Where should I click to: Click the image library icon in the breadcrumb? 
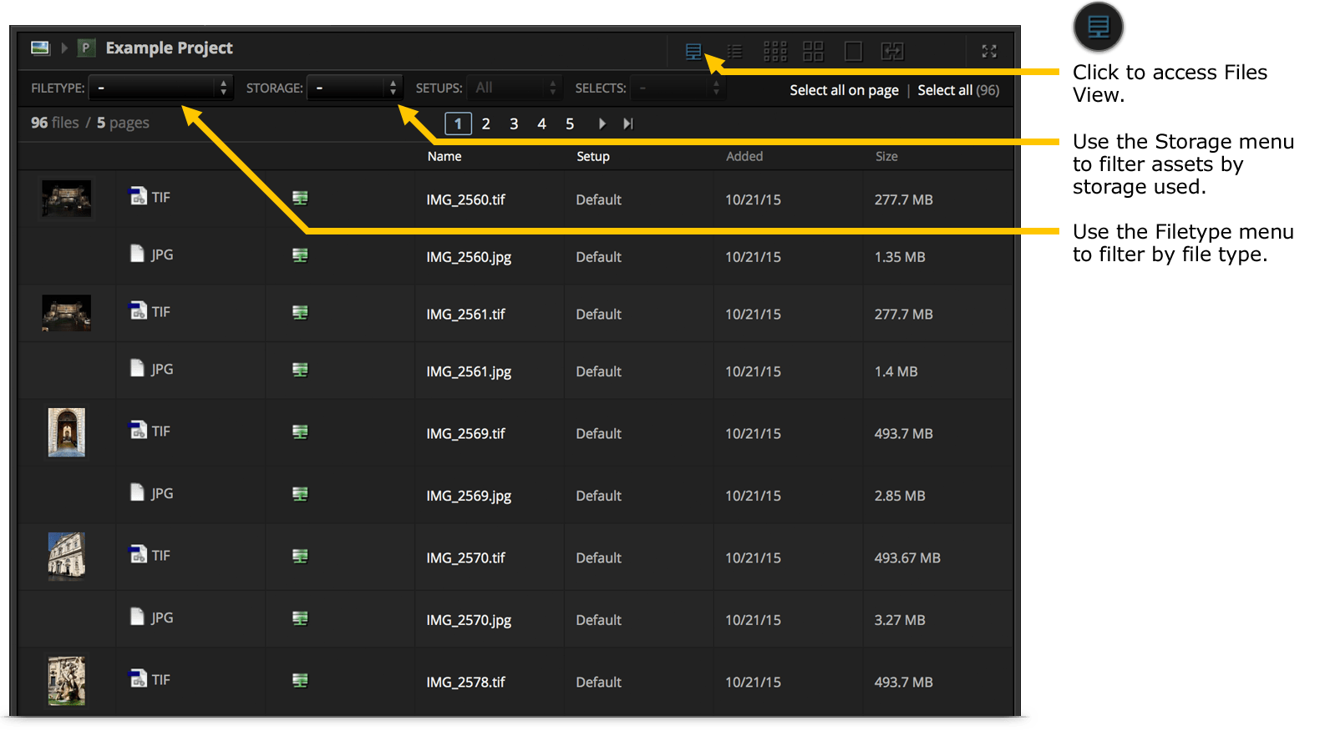coord(40,48)
